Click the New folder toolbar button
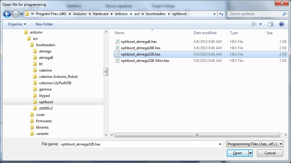Screen dimensions: 291x163 point(44,24)
